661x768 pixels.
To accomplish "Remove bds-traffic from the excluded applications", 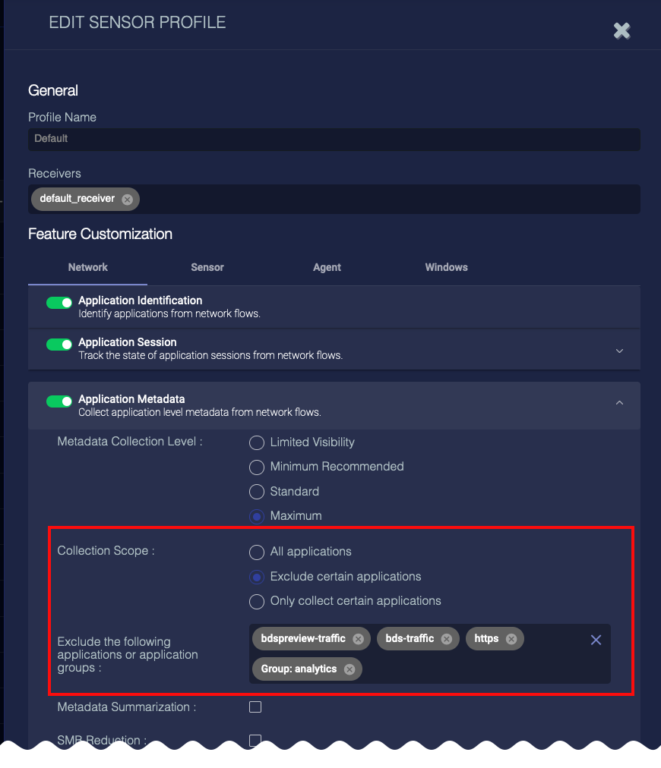I will 447,638.
